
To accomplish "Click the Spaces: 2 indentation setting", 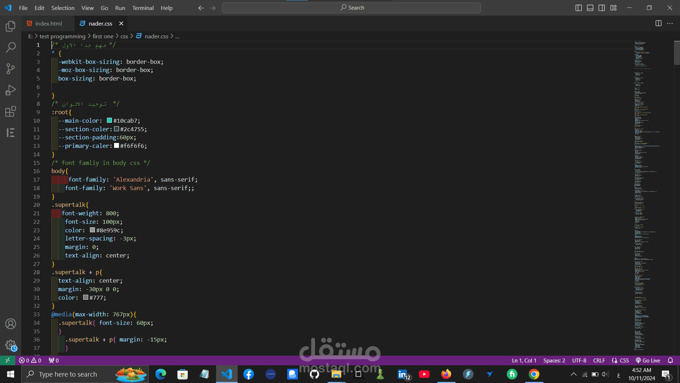I will (x=554, y=360).
